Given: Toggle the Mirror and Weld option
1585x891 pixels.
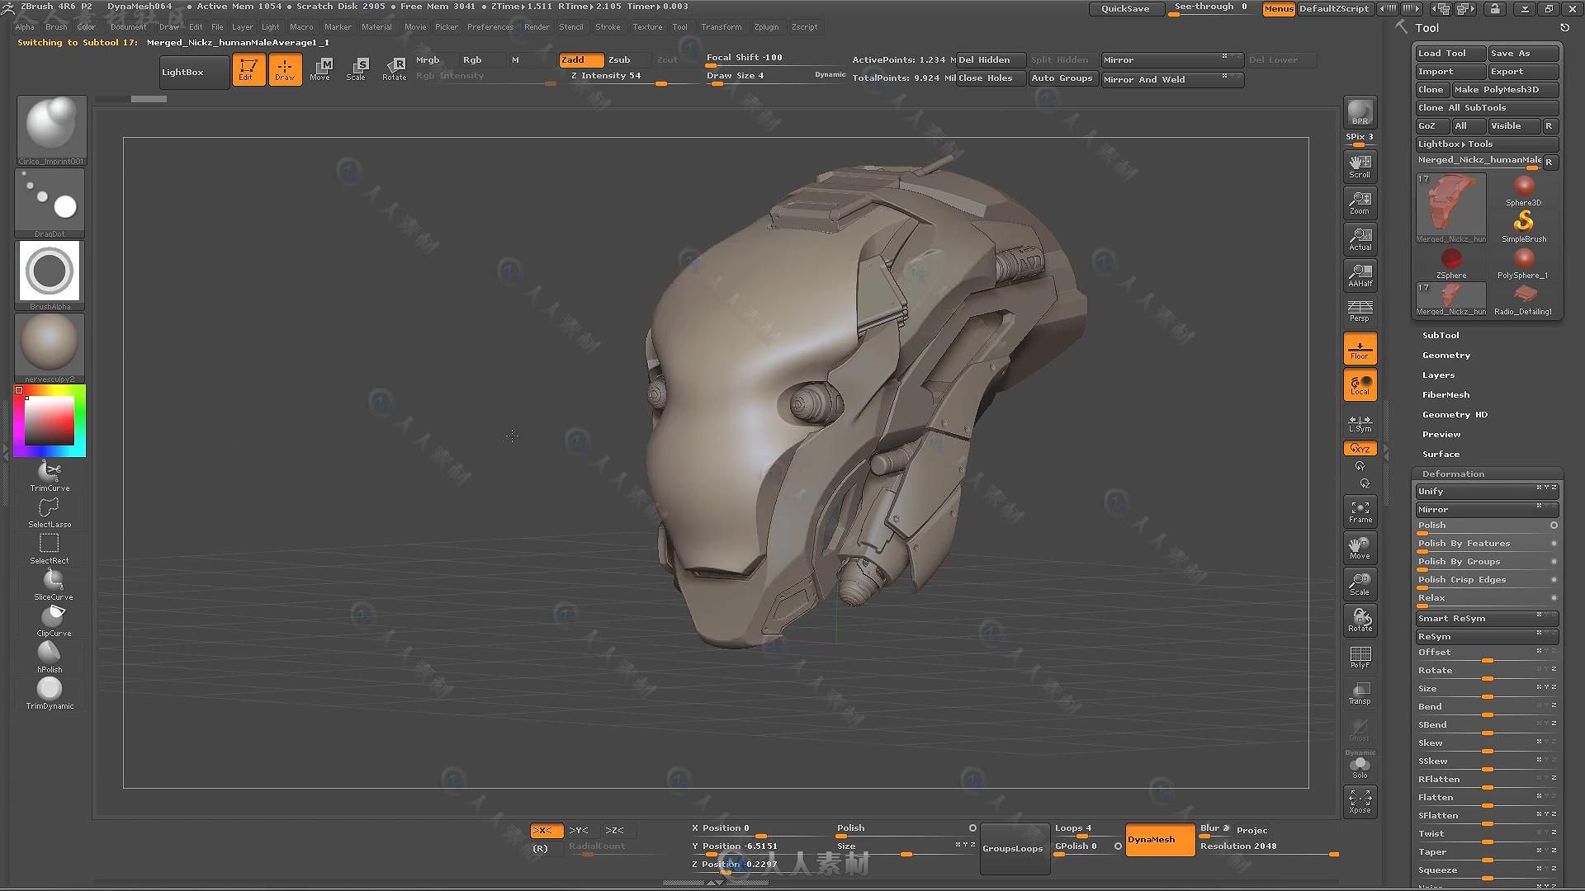Looking at the screenshot, I should tap(1161, 78).
